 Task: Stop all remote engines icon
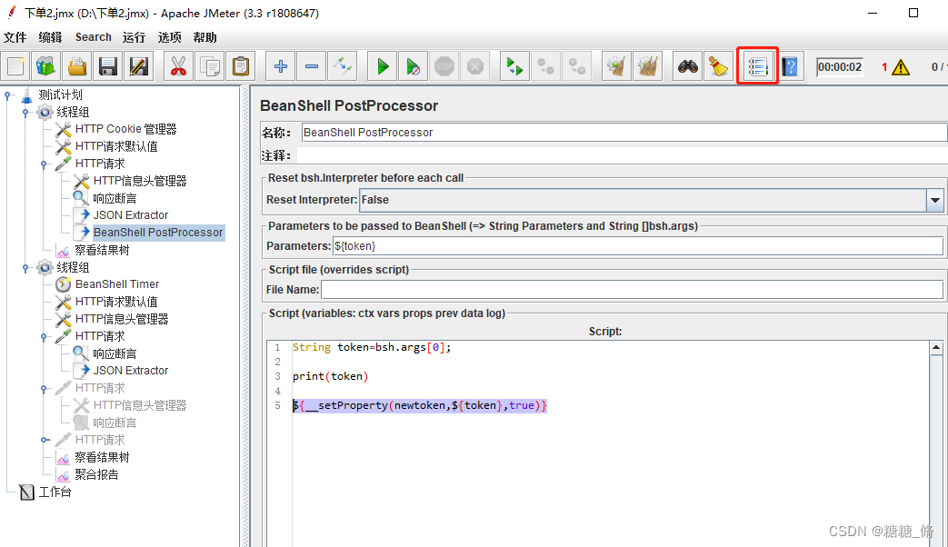pyautogui.click(x=546, y=66)
